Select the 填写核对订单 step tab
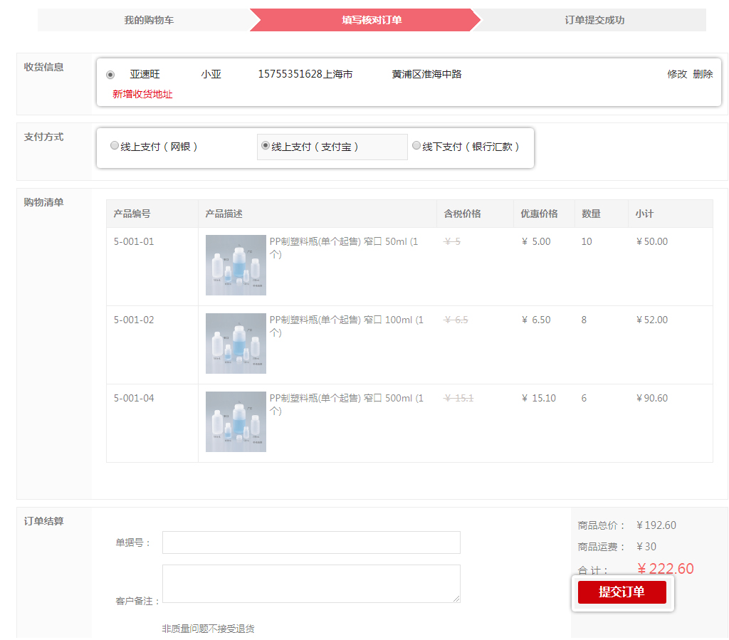The width and height of the screenshot is (729, 640). click(x=372, y=20)
